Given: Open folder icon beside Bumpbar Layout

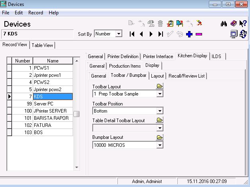Looking at the screenshot, I should coord(160,137).
